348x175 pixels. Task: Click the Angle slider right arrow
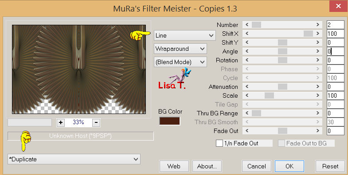pos(317,51)
